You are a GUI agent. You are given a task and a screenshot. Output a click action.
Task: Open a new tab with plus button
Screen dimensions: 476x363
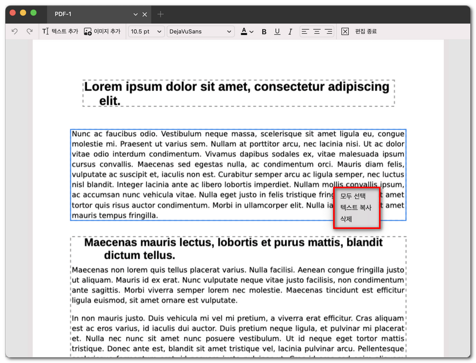(x=161, y=14)
